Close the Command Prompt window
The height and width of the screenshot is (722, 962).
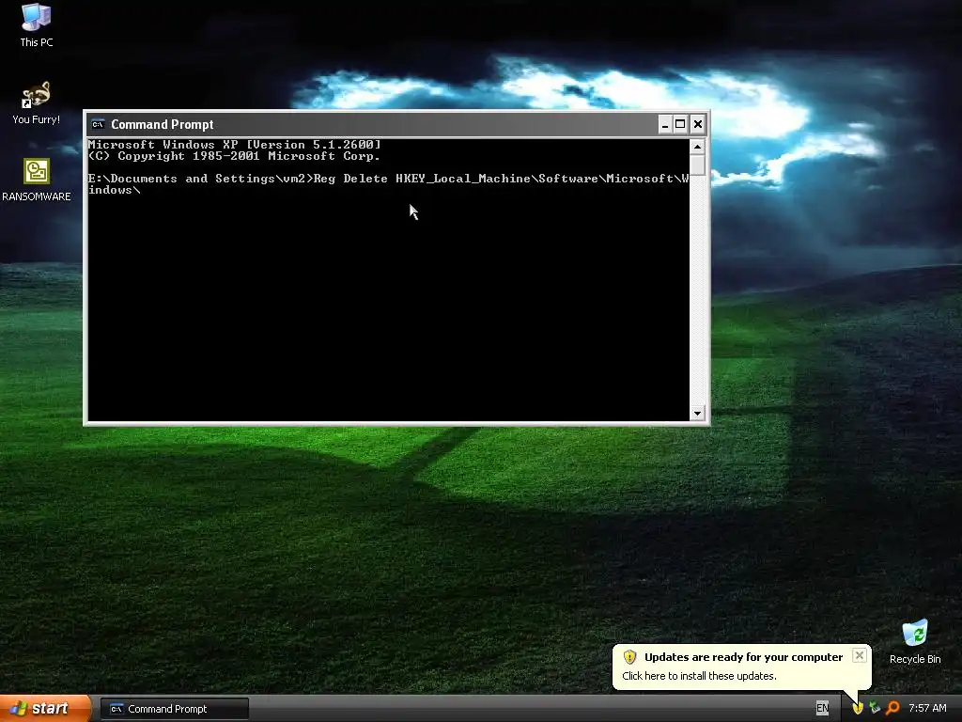point(698,125)
